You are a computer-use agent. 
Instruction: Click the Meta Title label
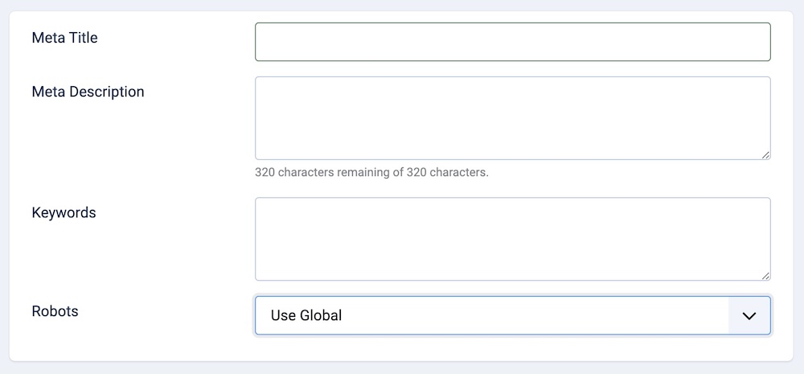[64, 37]
